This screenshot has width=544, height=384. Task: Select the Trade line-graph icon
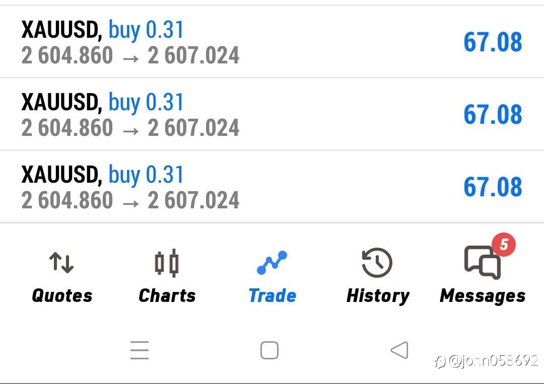(272, 263)
